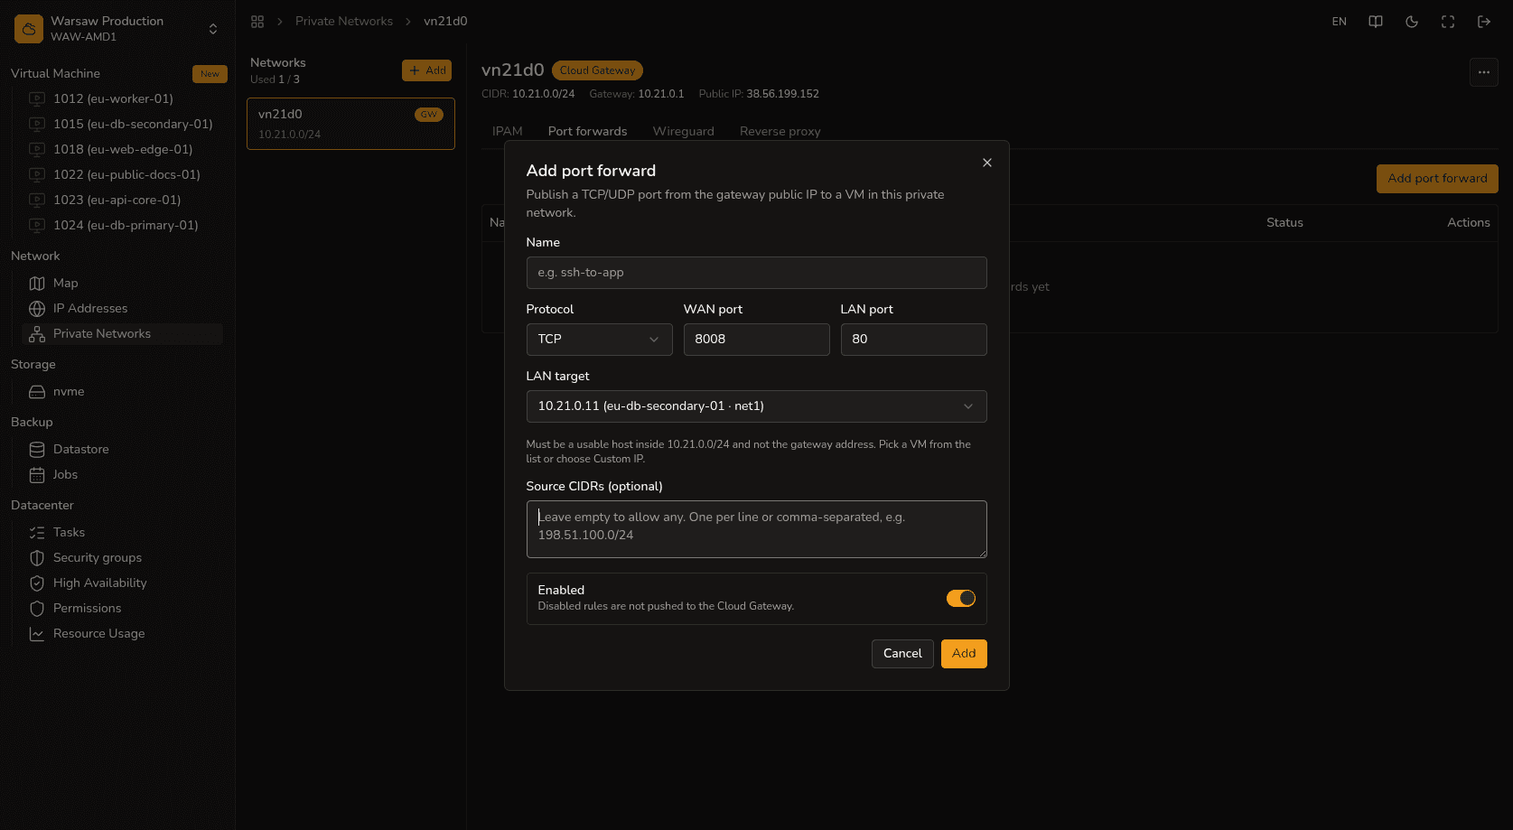
Task: Click the New badge beside Virtual Machine
Action: click(x=210, y=74)
